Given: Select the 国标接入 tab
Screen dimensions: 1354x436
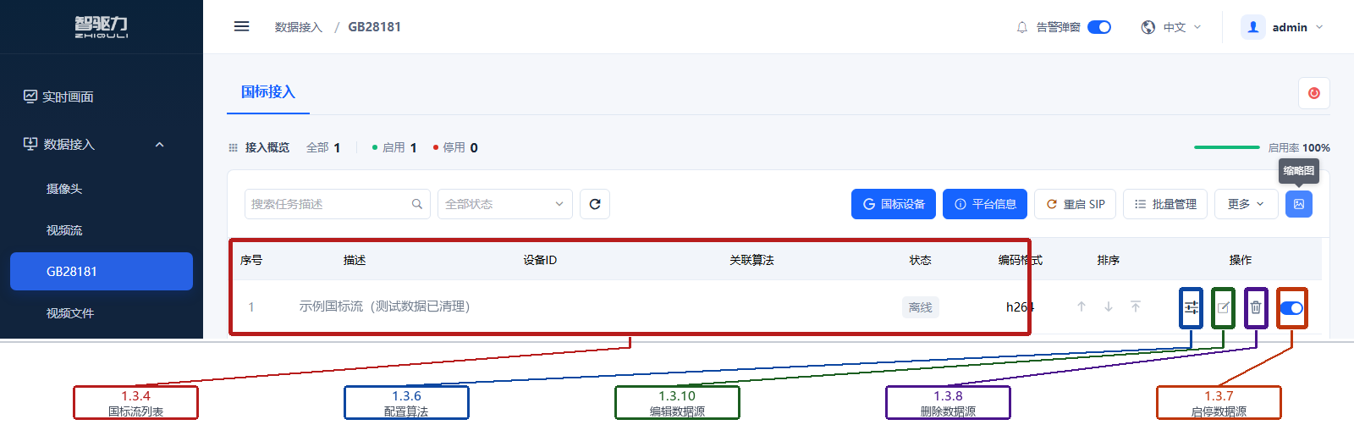Looking at the screenshot, I should coord(268,92).
